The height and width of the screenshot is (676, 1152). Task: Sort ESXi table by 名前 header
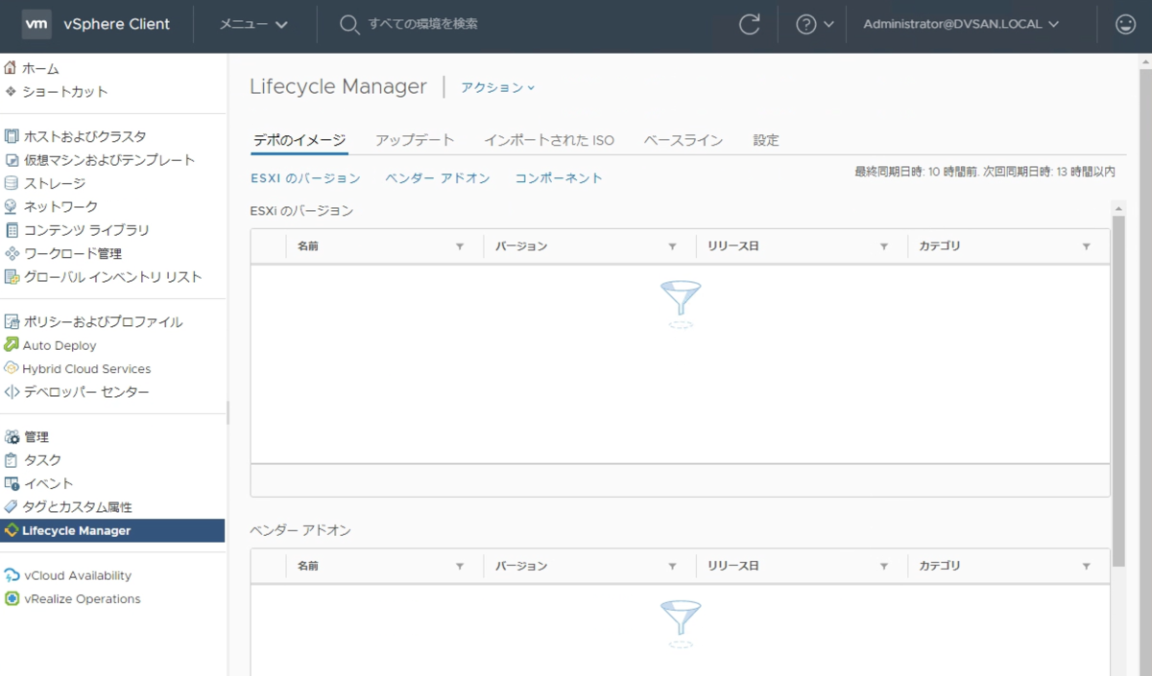(x=308, y=246)
